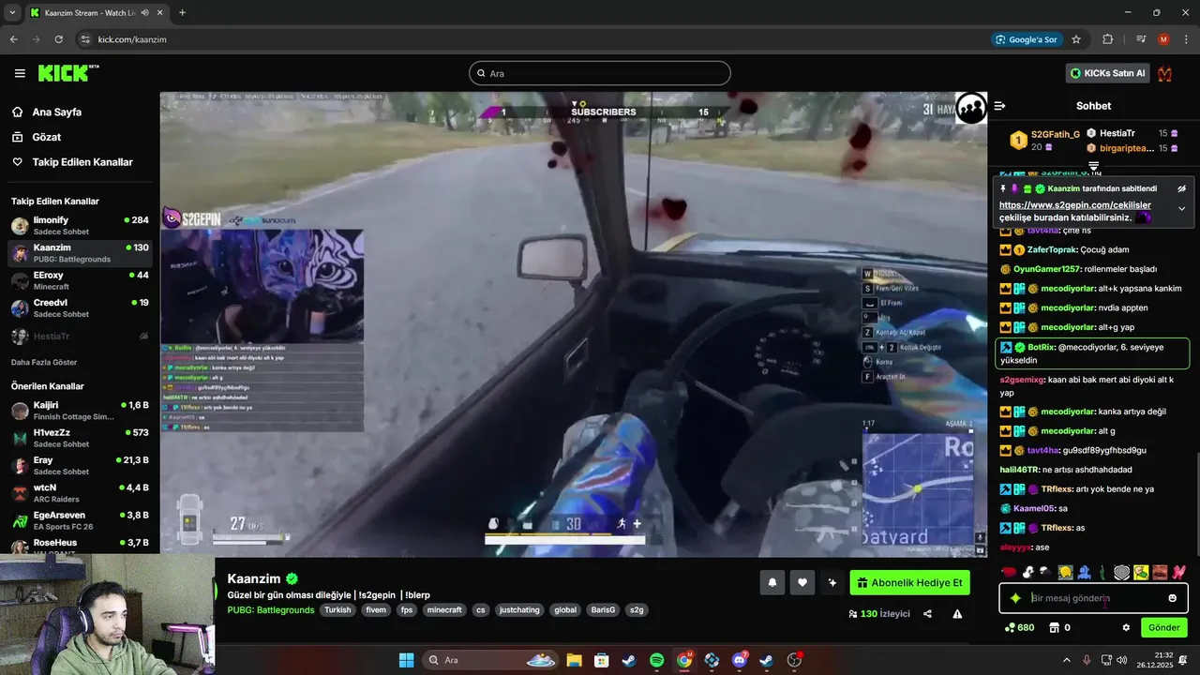The height and width of the screenshot is (675, 1200).
Task: Open PUBG: Battlegrounds category link
Action: click(x=271, y=610)
